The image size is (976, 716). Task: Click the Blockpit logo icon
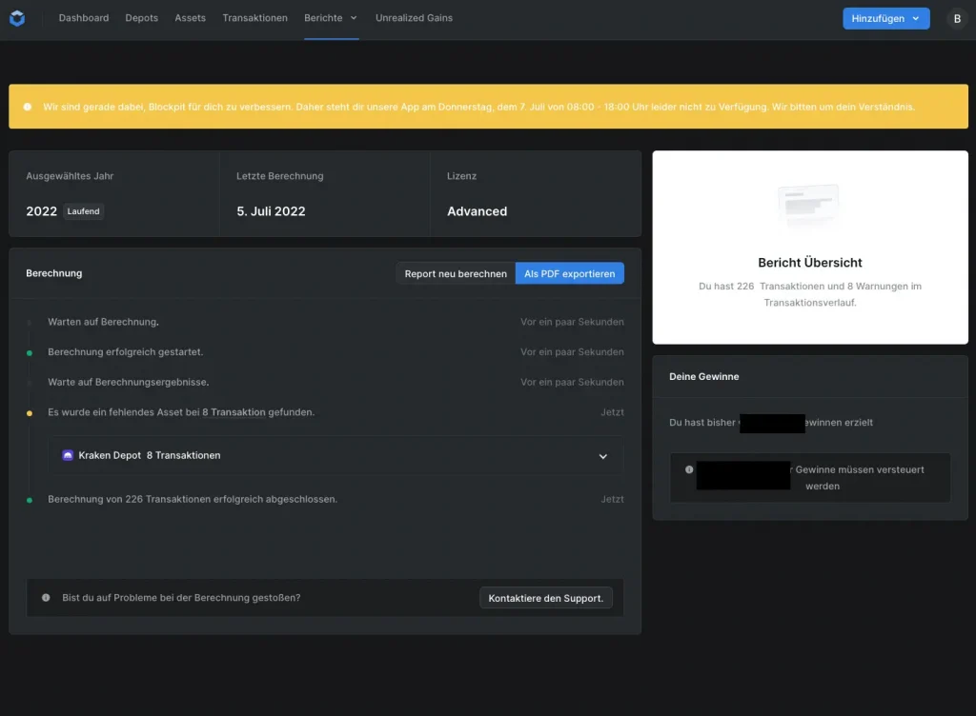(x=17, y=18)
